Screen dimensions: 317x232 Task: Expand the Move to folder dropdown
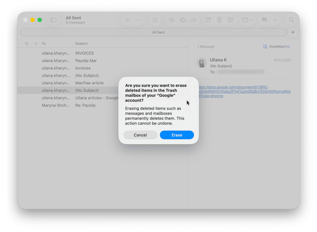247,20
